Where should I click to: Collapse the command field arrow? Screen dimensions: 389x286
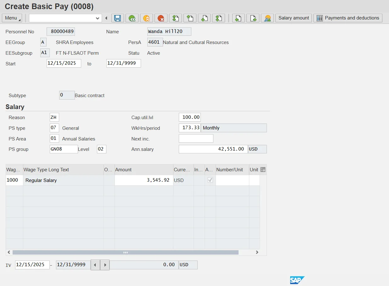[106, 18]
